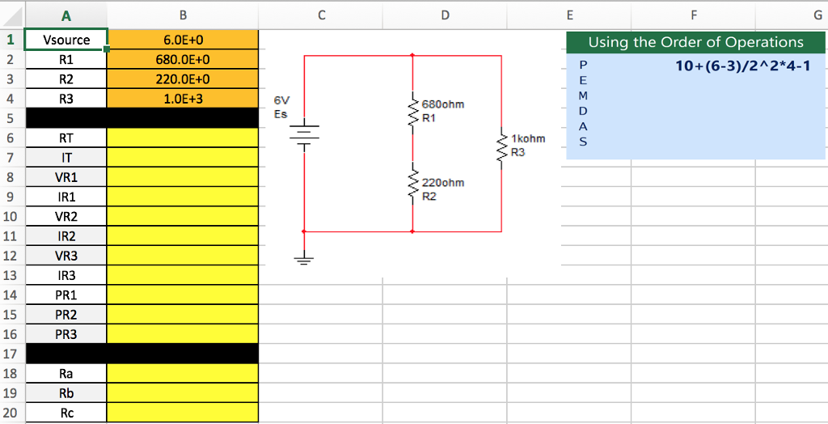
Task: Select the 'Using the Order of Operations' header
Action: pyautogui.click(x=695, y=43)
